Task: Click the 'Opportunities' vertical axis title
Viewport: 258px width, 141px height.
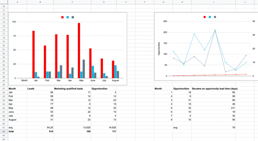Action: (159, 48)
